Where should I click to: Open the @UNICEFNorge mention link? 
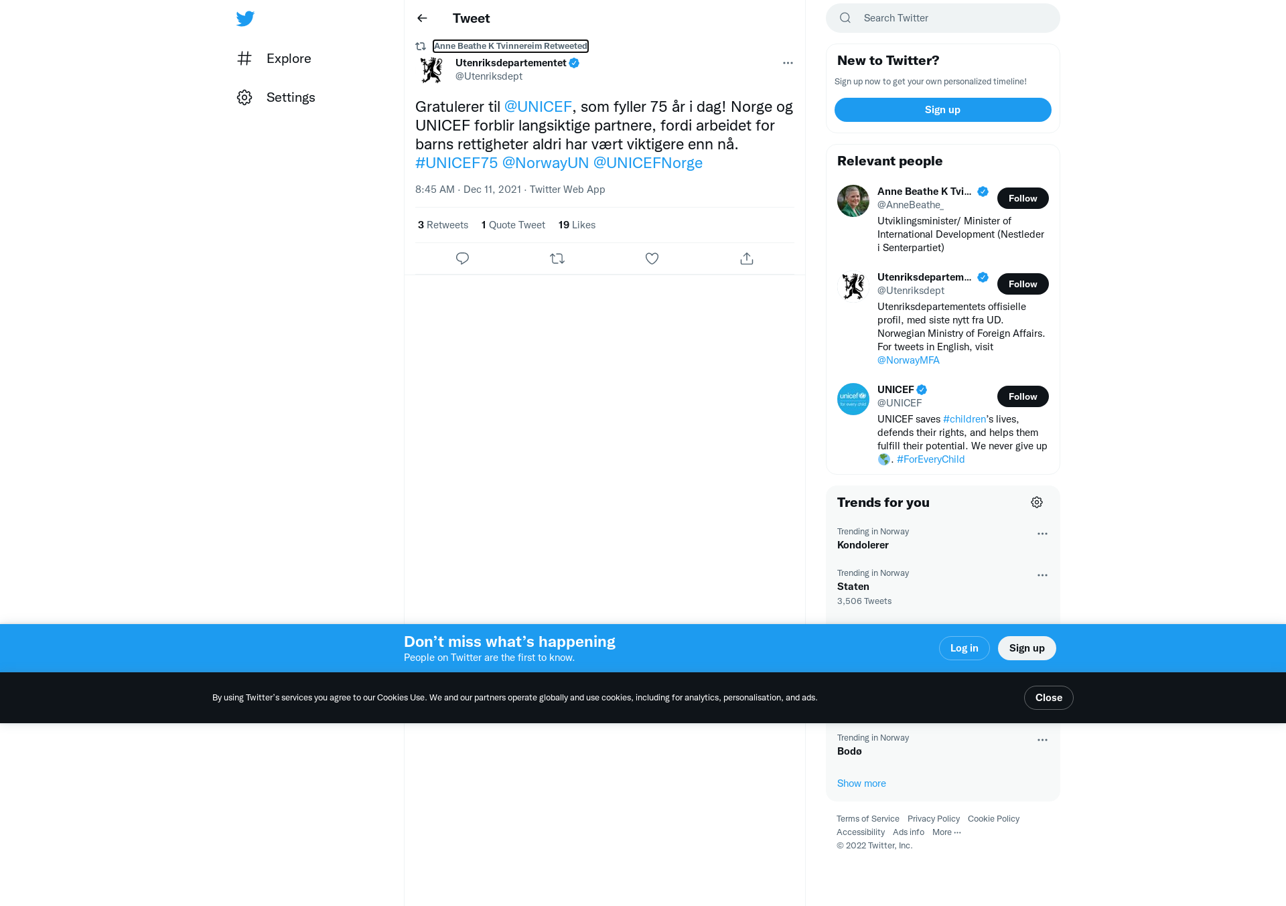click(648, 163)
